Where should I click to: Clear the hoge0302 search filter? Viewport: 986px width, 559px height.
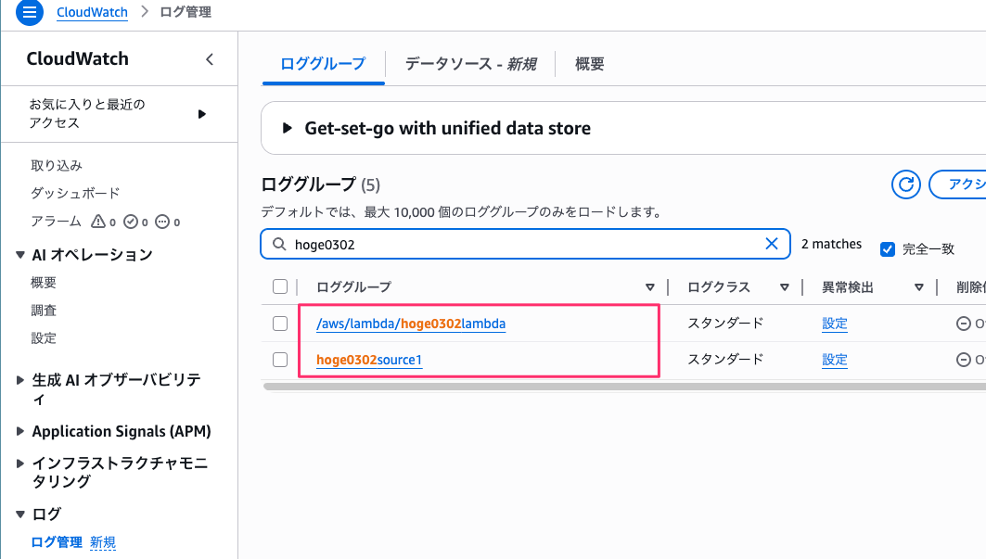[771, 244]
